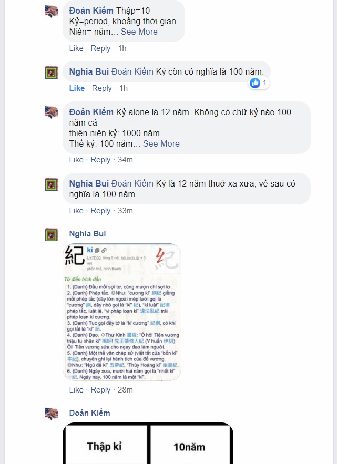Reply to the comment posted 28m ago

(x=100, y=390)
